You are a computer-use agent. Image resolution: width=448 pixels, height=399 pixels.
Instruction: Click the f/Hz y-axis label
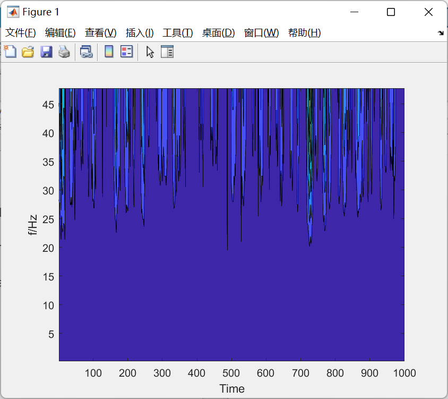coord(33,225)
